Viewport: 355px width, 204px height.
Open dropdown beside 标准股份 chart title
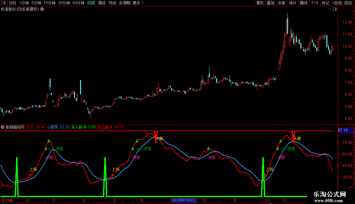[x=42, y=9]
